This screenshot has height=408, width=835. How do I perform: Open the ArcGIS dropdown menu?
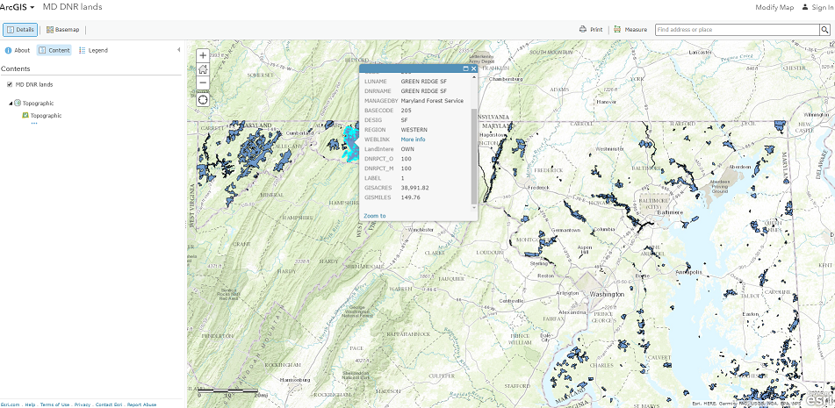coord(18,7)
